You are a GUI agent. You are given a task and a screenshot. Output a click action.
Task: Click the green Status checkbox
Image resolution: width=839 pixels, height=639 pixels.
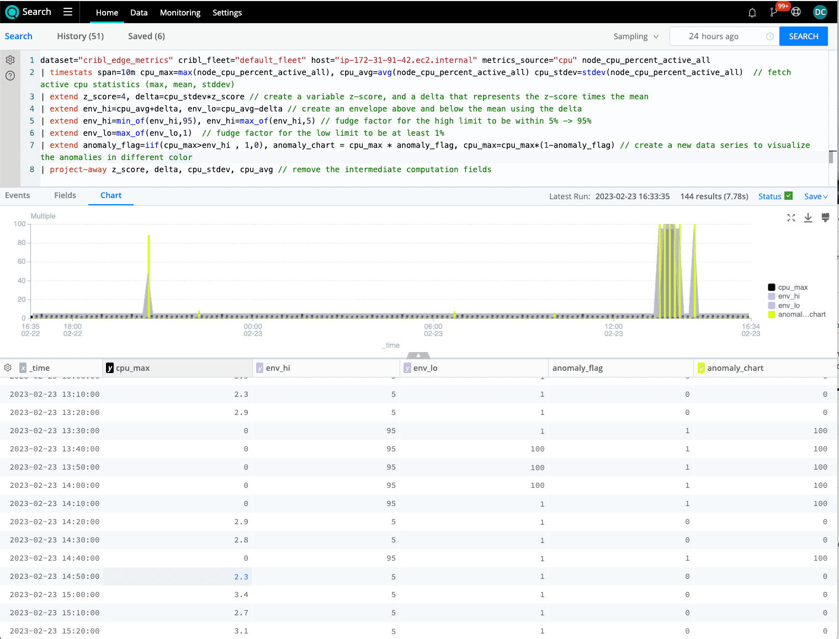pyautogui.click(x=788, y=196)
